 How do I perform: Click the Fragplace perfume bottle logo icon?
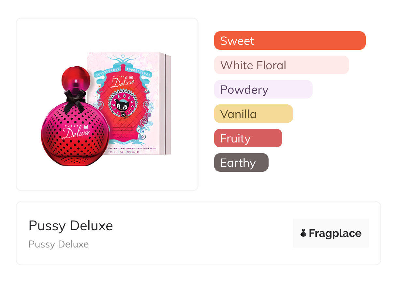(x=303, y=233)
